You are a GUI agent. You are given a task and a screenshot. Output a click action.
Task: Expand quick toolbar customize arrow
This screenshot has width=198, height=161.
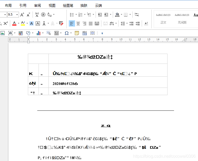click(x=102, y=33)
